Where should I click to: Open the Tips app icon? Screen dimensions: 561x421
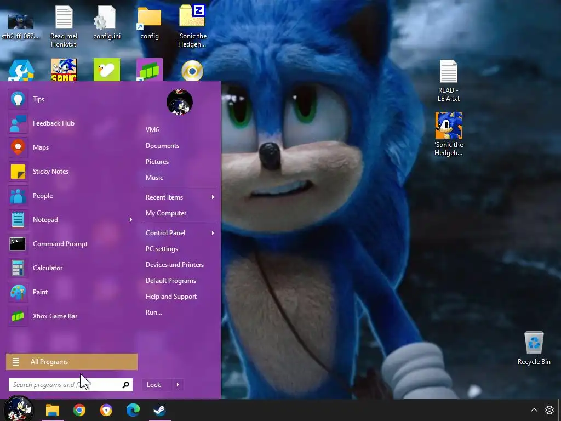pyautogui.click(x=18, y=99)
